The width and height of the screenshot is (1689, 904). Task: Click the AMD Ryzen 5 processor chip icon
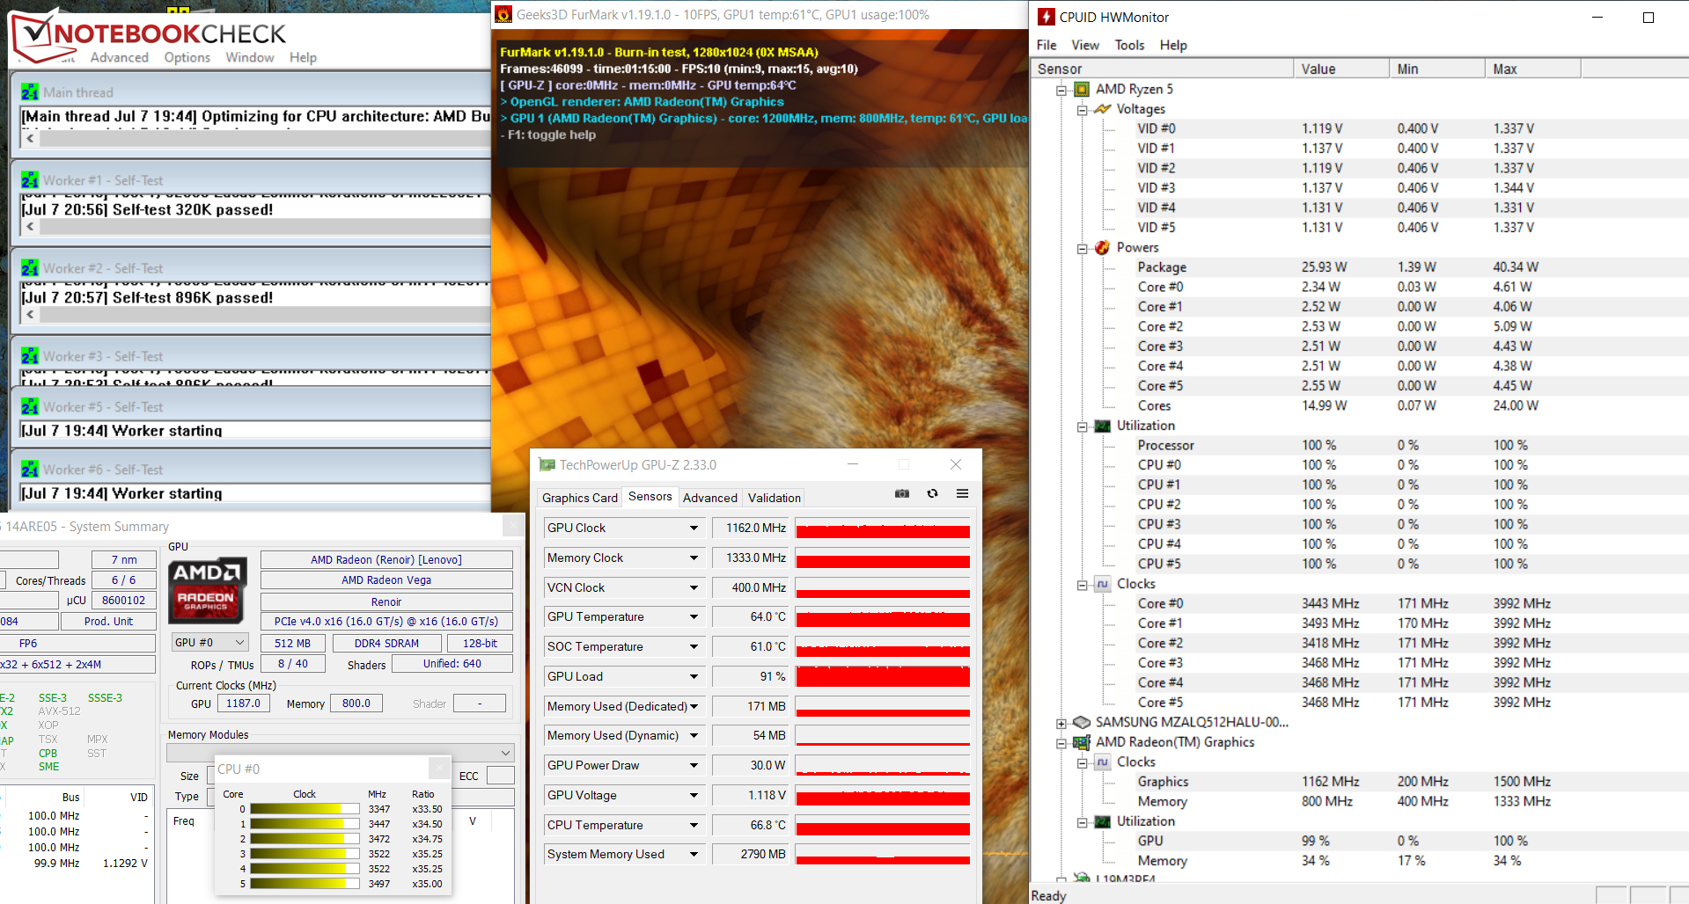(1082, 89)
